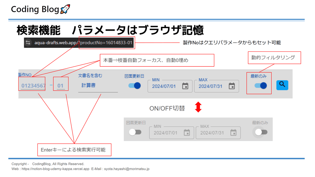
Task: Select the branch number field showing 01
Action: (x=61, y=86)
